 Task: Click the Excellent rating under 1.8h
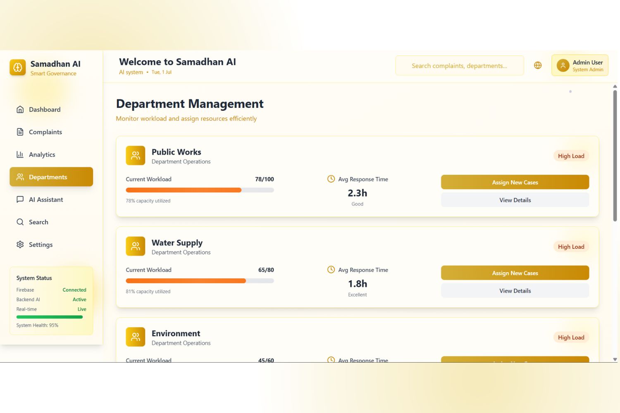click(x=358, y=295)
